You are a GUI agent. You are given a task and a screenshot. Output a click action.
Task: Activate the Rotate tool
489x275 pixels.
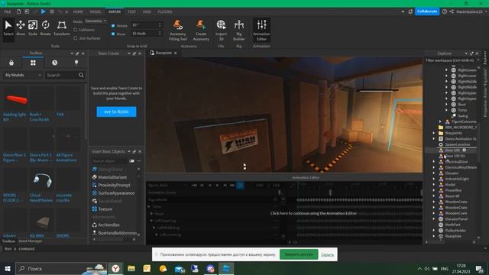pyautogui.click(x=45, y=28)
